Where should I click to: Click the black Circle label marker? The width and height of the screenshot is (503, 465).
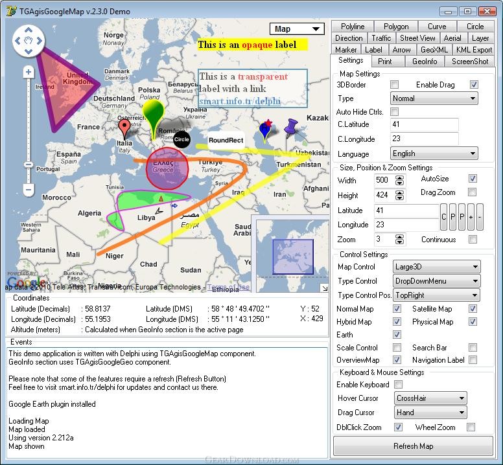click(181, 139)
